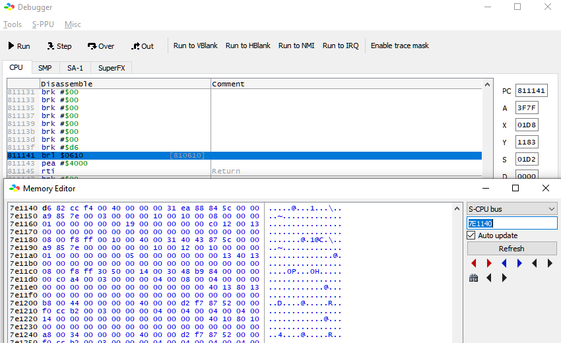Image resolution: width=561 pixels, height=343 pixels.
Task: Click the left arrow next to the binoculars
Action: (x=489, y=278)
